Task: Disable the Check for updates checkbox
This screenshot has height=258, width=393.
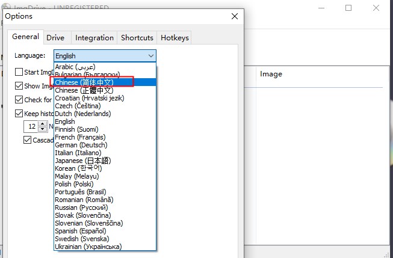Action: click(x=19, y=100)
